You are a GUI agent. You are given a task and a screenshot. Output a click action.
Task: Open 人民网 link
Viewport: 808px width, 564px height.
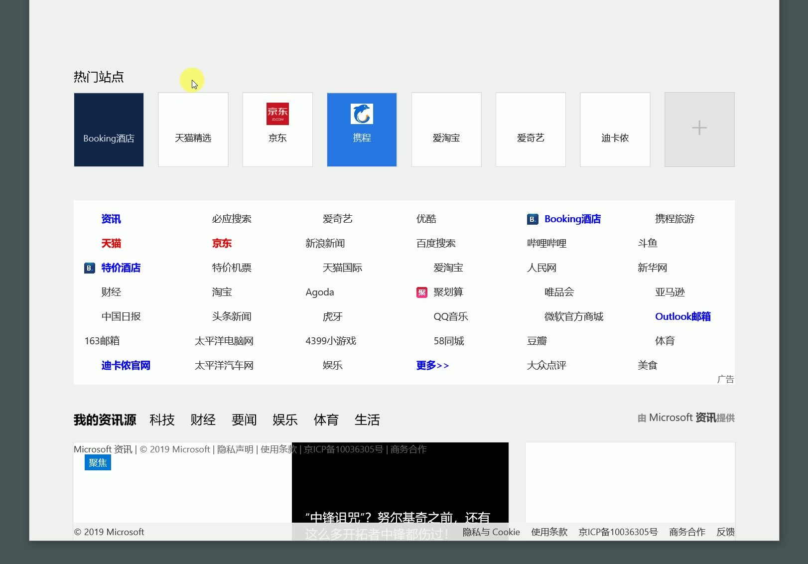coord(541,268)
